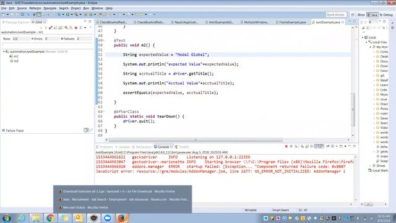Click the New file toolbar icon
This screenshot has width=396, height=223.
point(3,15)
